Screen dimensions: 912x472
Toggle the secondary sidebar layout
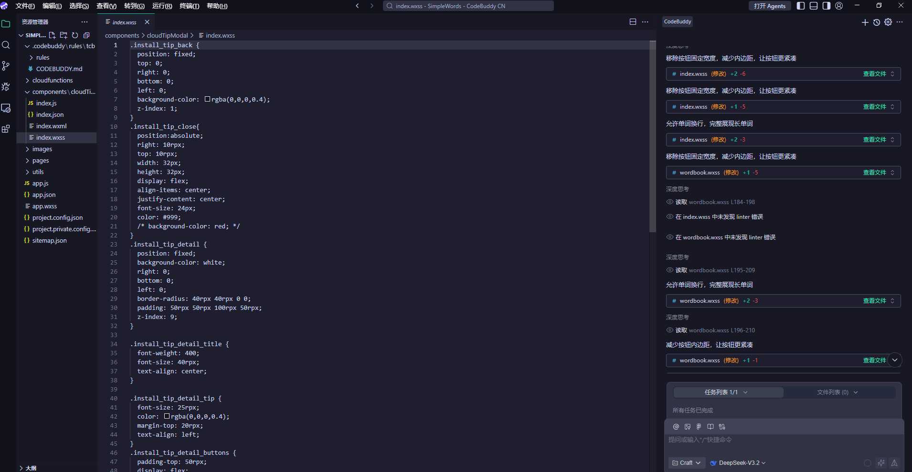click(x=826, y=6)
